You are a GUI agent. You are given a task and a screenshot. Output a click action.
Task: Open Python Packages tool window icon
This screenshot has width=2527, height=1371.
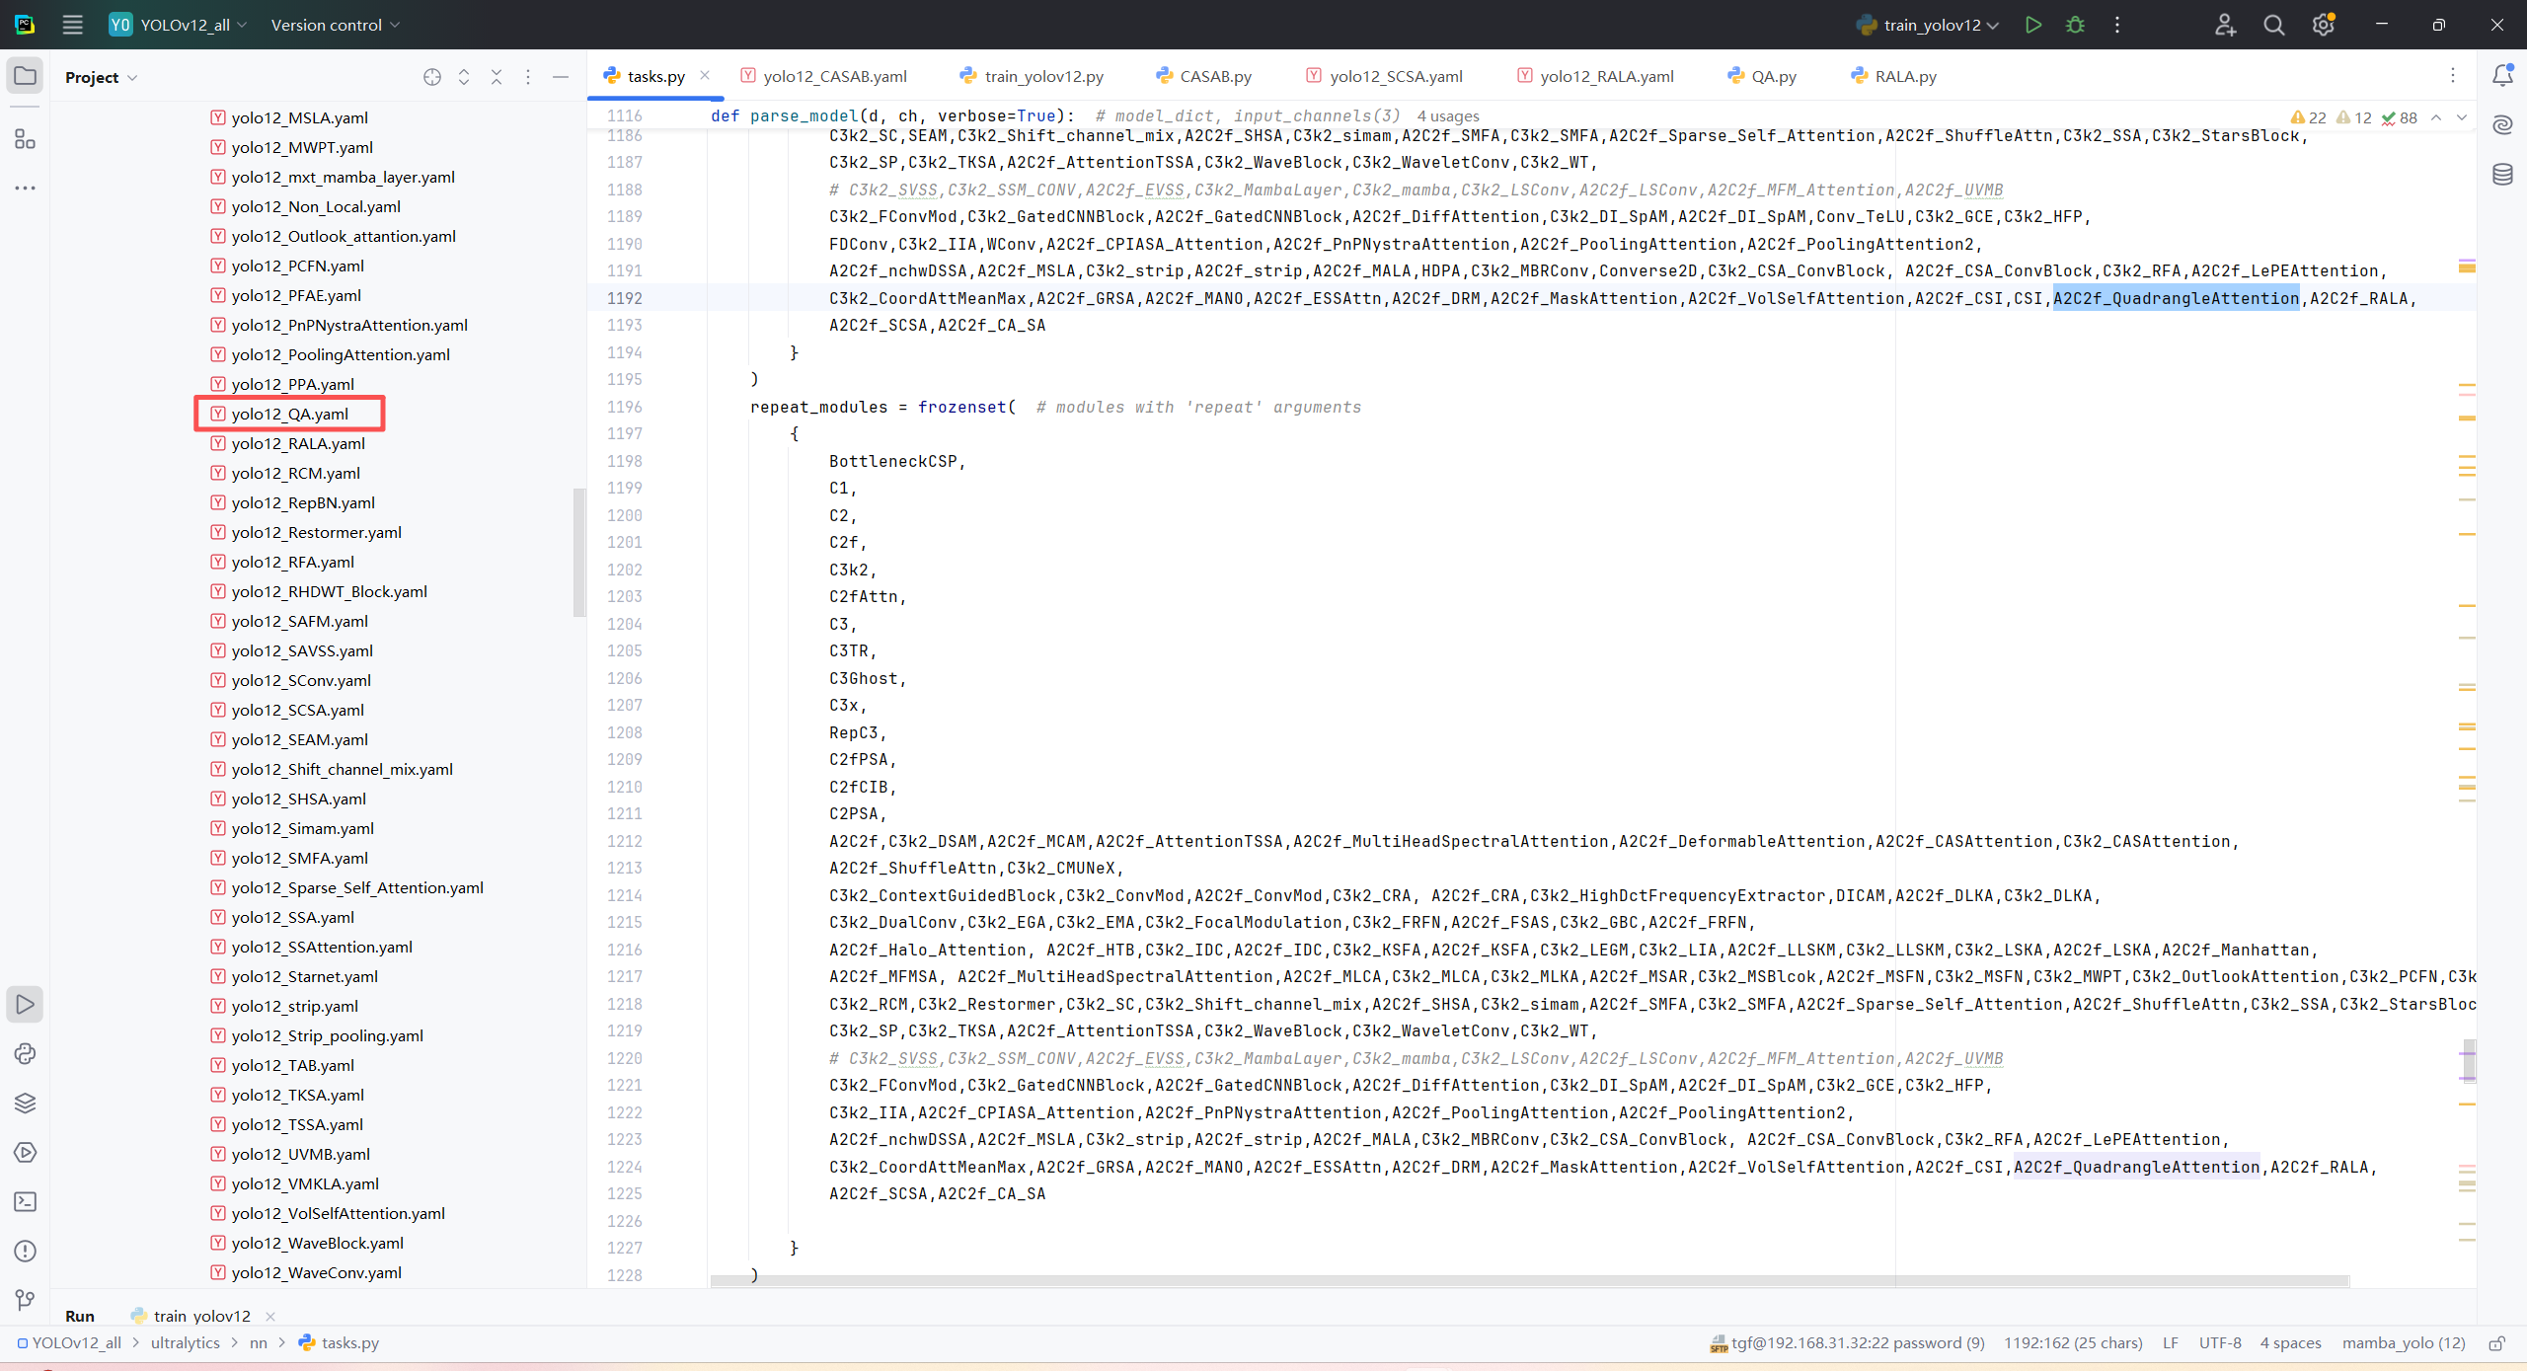point(25,1104)
